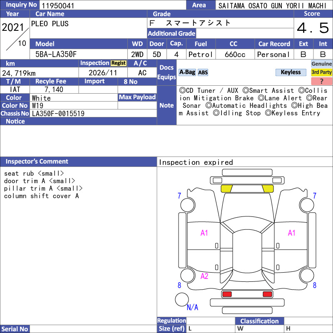This screenshot has height=333, width=333.
Task: Click the yellow front-left headlight marker
Action: (226, 189)
